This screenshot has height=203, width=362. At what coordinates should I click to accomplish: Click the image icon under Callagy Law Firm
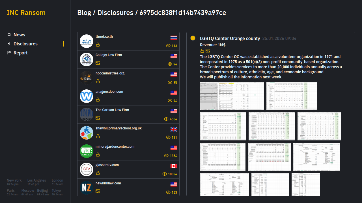(98, 63)
